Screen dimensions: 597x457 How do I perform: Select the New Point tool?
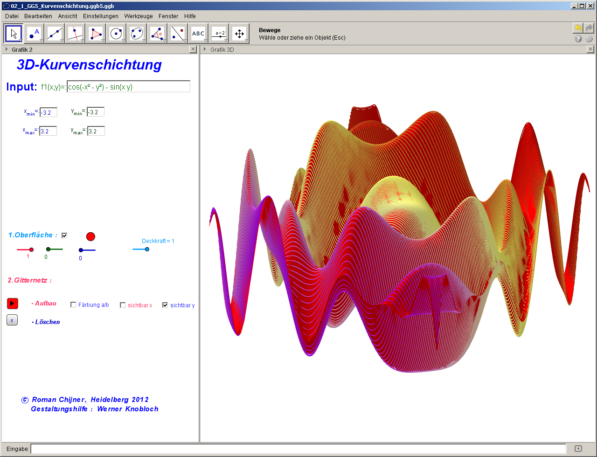pyautogui.click(x=35, y=34)
